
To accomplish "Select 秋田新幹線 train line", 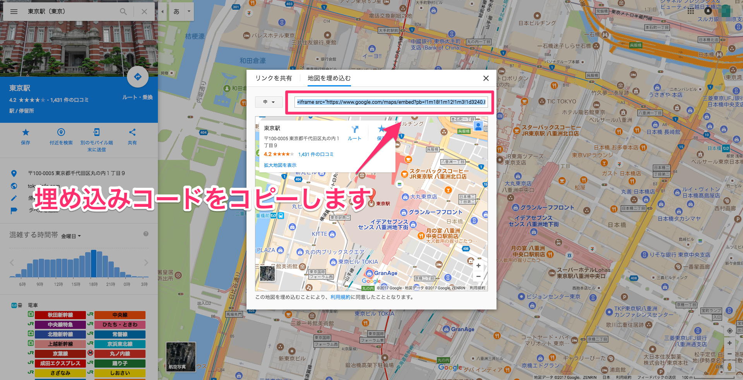I will click(x=60, y=315).
